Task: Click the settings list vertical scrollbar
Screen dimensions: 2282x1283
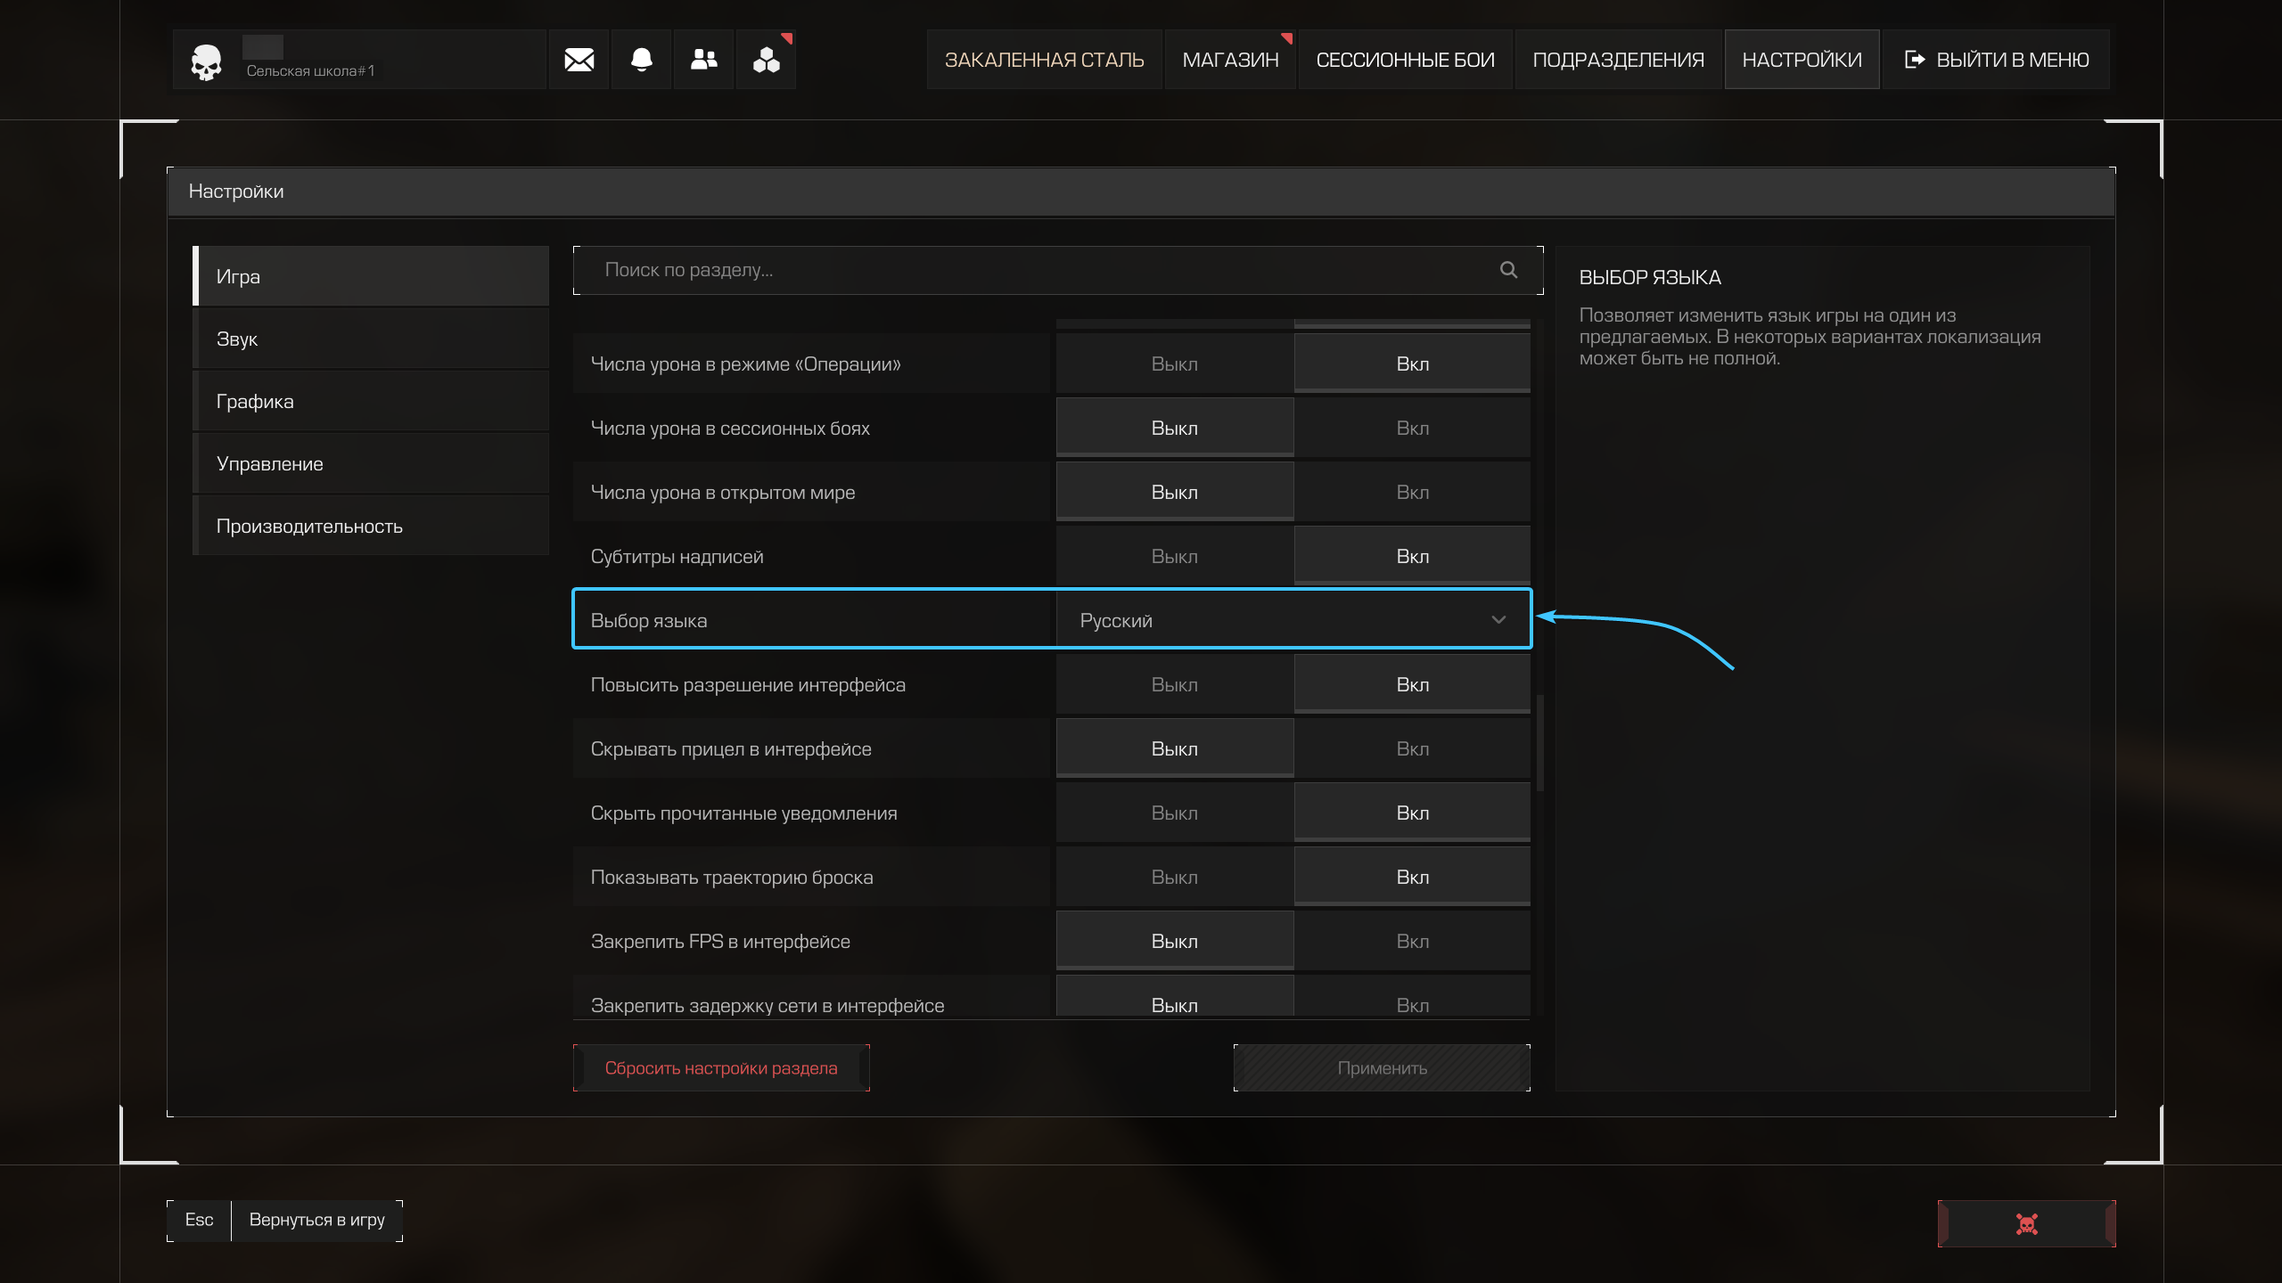Action: [1539, 741]
